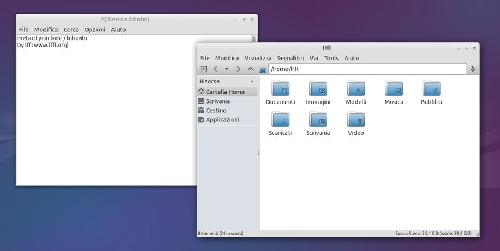This screenshot has width=500, height=251.
Task: Click the '*(Senza titolo)' title bar
Action: [125, 20]
